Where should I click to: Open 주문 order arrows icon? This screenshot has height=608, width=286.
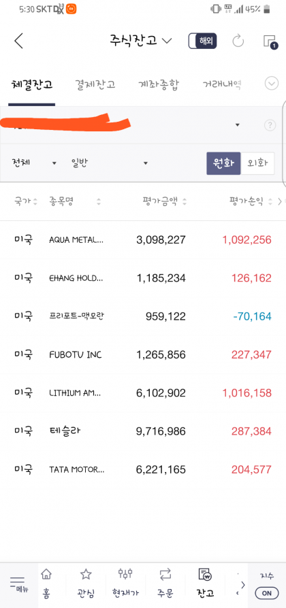[x=165, y=584]
